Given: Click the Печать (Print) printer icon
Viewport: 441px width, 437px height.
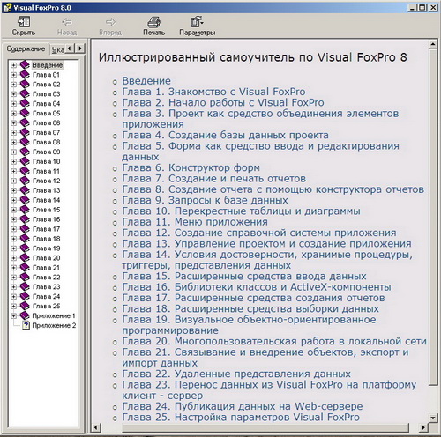Looking at the screenshot, I should [x=153, y=22].
